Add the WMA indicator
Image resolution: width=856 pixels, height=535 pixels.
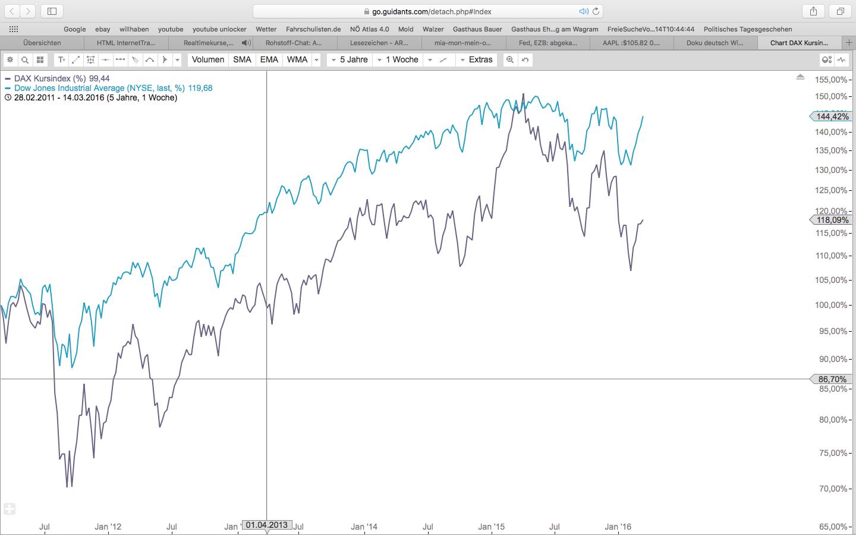297,59
